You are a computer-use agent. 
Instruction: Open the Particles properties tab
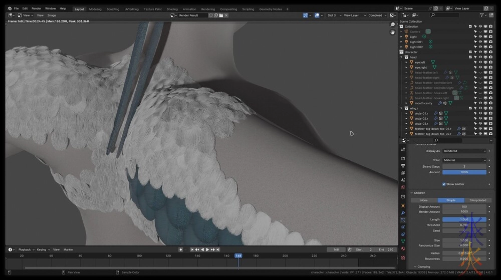403,220
